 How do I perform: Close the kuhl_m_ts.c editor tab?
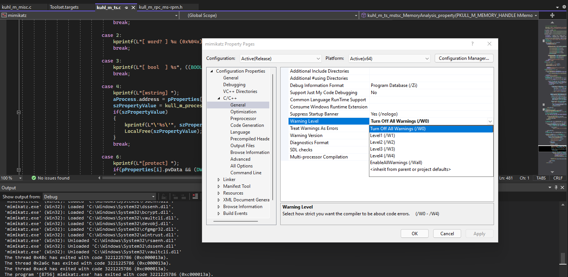click(x=133, y=8)
